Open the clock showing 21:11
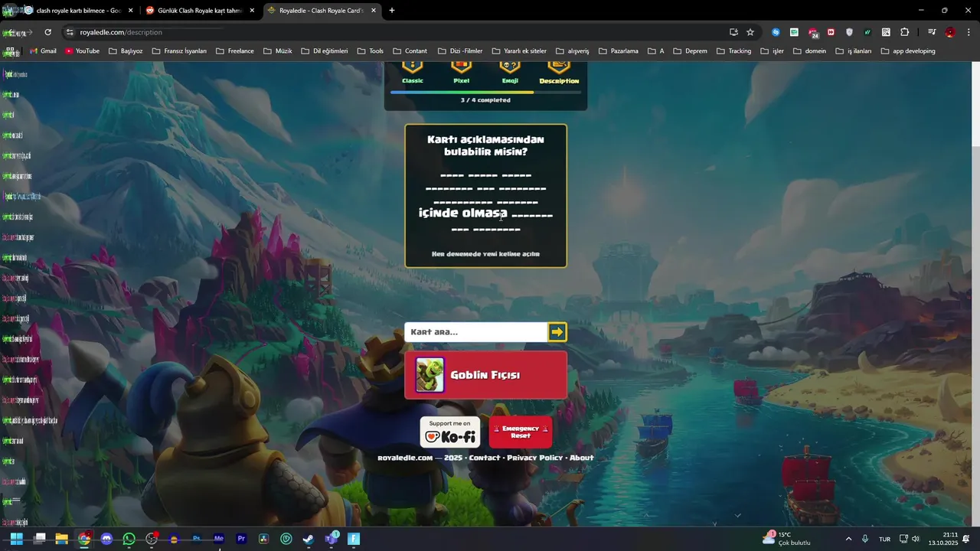This screenshot has width=980, height=551. point(942,539)
